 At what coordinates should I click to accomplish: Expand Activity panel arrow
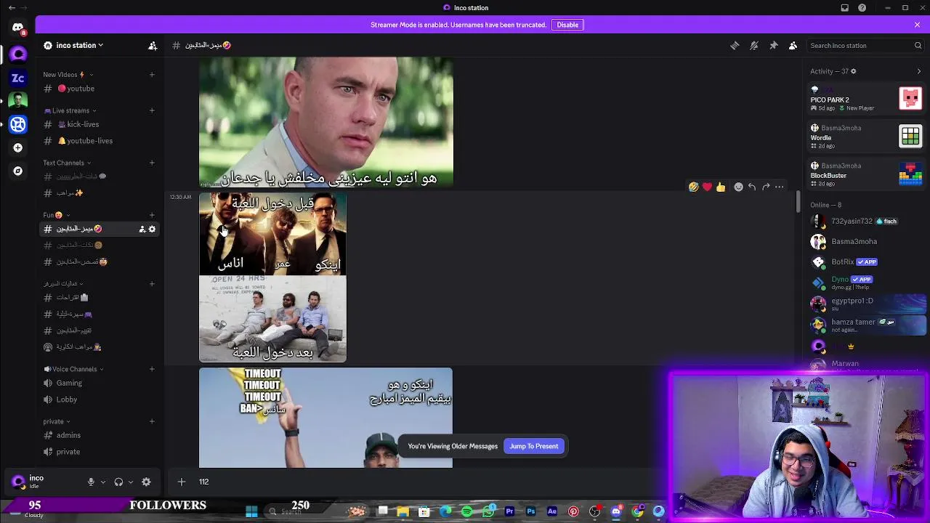pyautogui.click(x=919, y=71)
